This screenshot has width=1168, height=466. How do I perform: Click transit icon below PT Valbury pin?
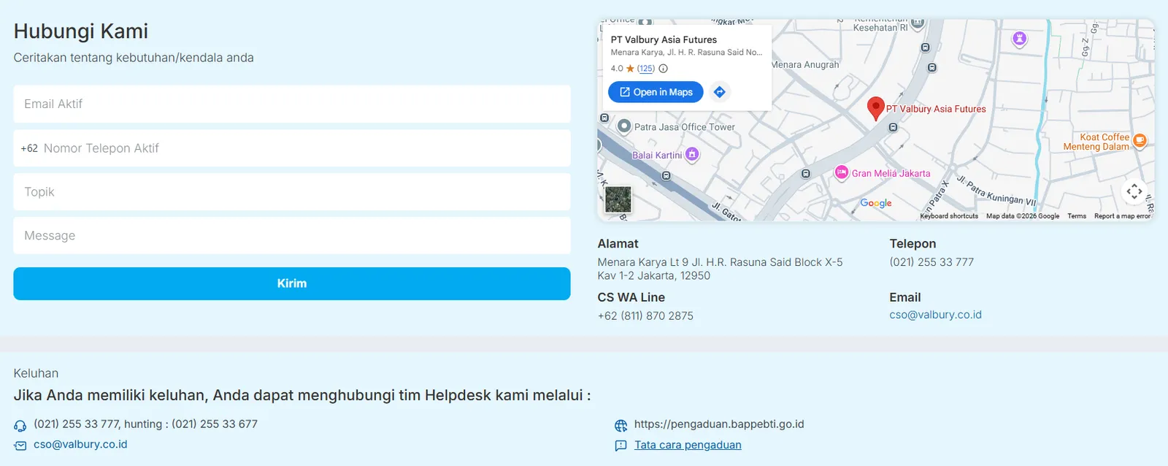pyautogui.click(x=893, y=127)
